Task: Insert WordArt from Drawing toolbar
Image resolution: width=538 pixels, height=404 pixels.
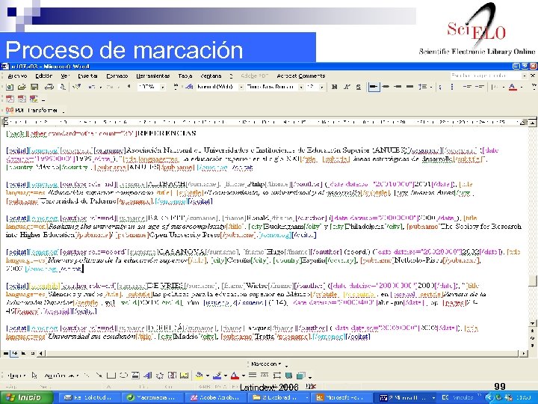Action: 148,376
